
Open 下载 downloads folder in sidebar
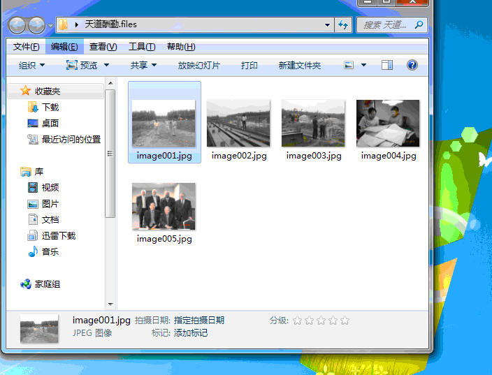click(x=50, y=108)
